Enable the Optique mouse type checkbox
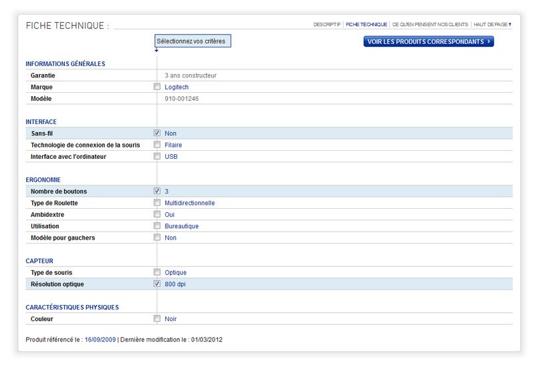Image resolution: width=535 pixels, height=369 pixels. click(157, 272)
